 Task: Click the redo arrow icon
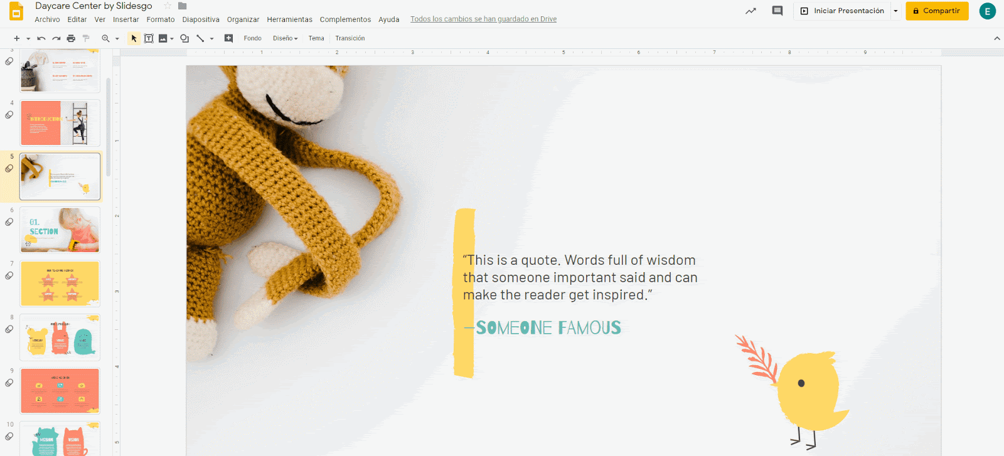[x=56, y=38]
